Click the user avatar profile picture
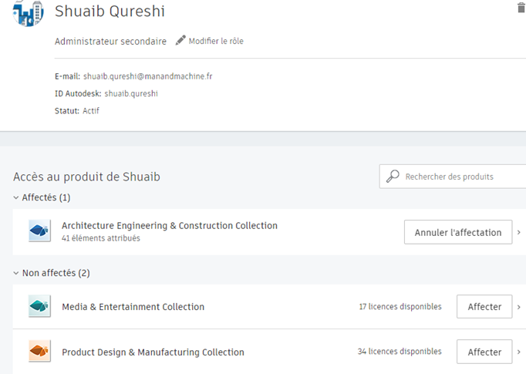526x374 pixels. 29,13
